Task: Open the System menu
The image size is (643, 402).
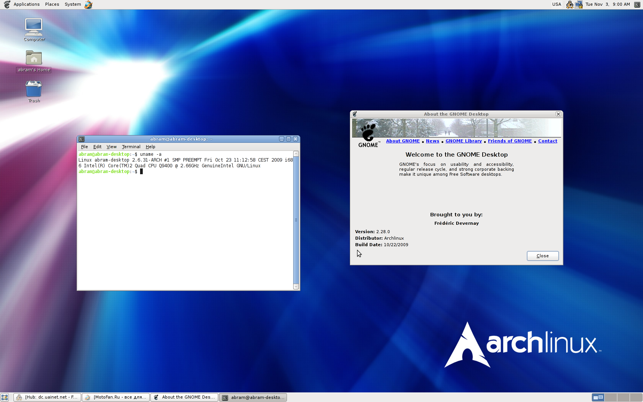Action: [x=73, y=5]
